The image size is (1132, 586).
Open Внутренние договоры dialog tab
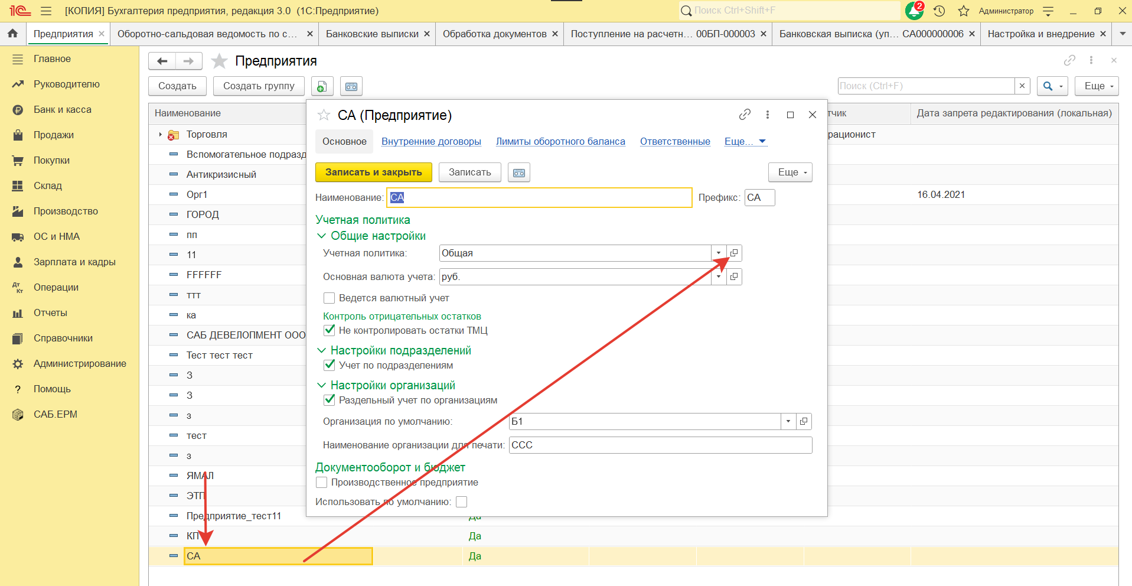[x=431, y=141]
